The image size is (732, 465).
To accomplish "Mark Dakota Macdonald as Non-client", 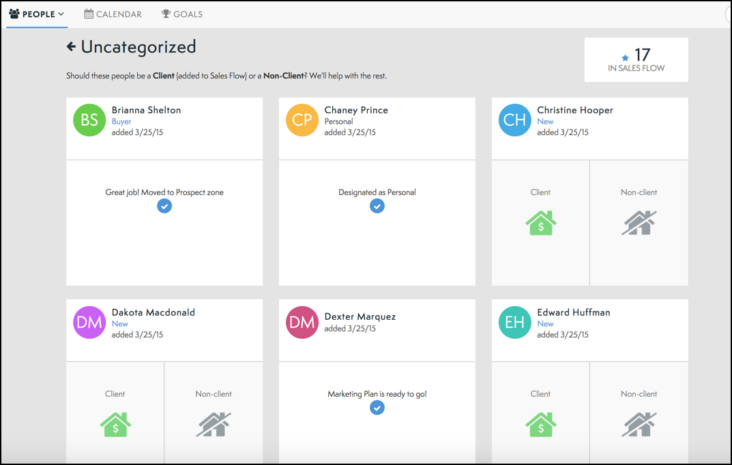I will [x=214, y=425].
